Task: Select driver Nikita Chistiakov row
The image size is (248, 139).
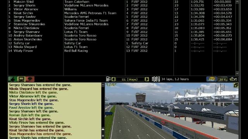Action: (26, 28)
